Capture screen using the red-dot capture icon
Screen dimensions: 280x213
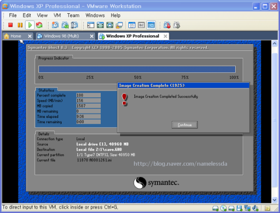167,25
